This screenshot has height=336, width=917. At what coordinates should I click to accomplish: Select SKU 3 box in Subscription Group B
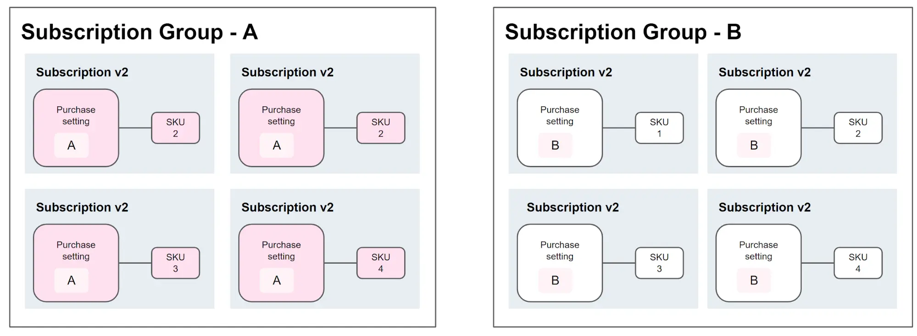(659, 263)
